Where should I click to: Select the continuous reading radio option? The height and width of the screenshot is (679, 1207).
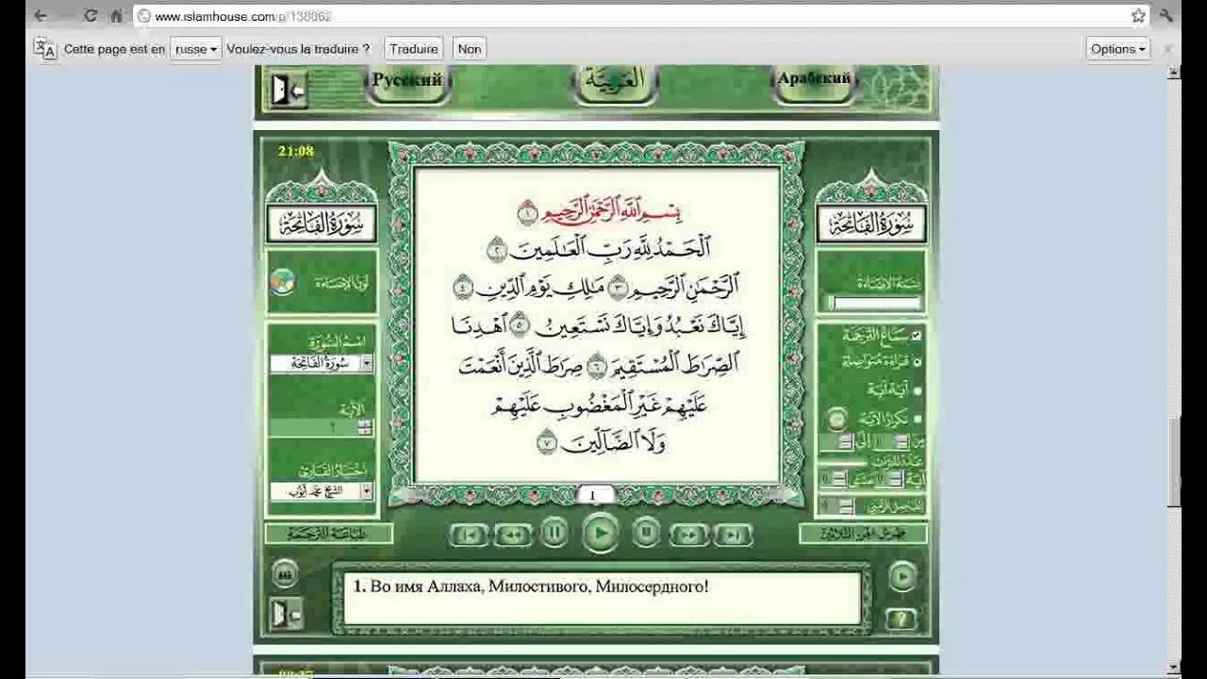click(x=917, y=361)
